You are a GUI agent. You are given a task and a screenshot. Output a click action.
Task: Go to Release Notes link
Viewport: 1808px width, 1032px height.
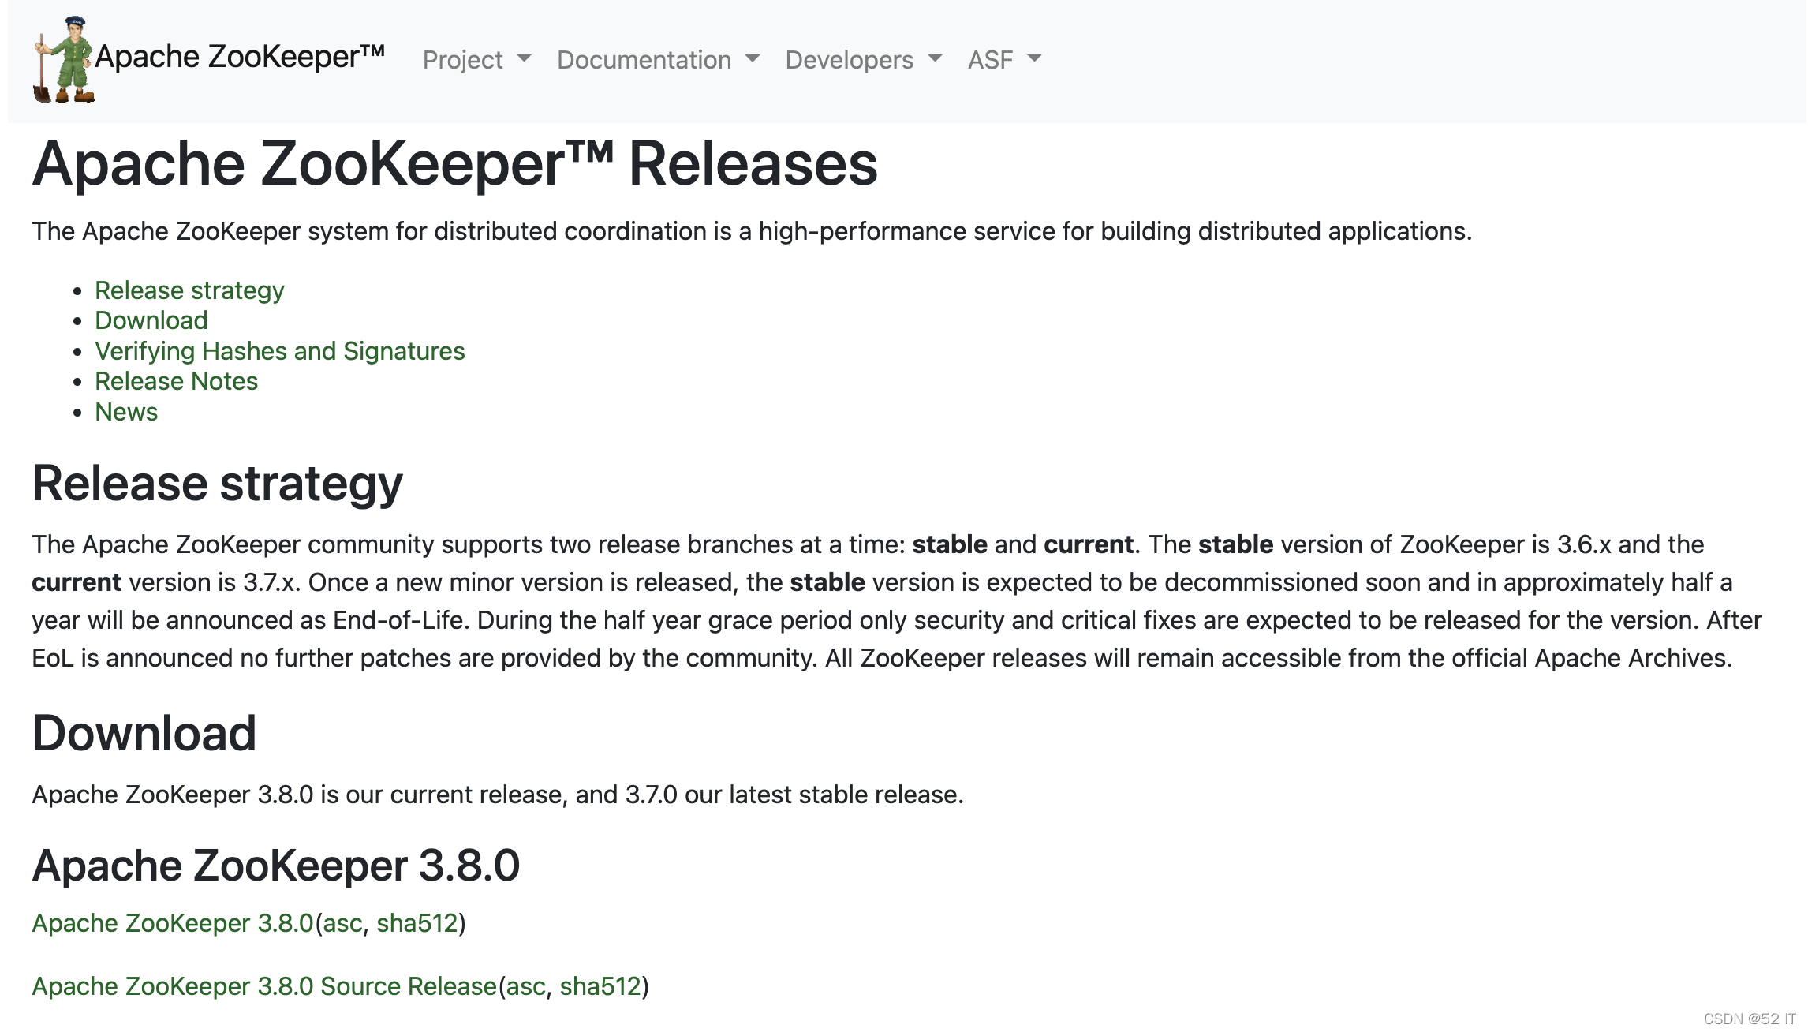tap(177, 381)
